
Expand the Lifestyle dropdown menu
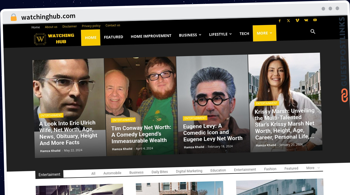tap(220, 34)
